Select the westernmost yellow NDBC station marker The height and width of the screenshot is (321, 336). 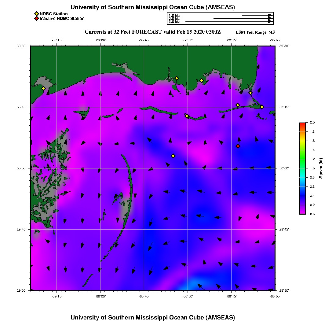[x=43, y=88]
